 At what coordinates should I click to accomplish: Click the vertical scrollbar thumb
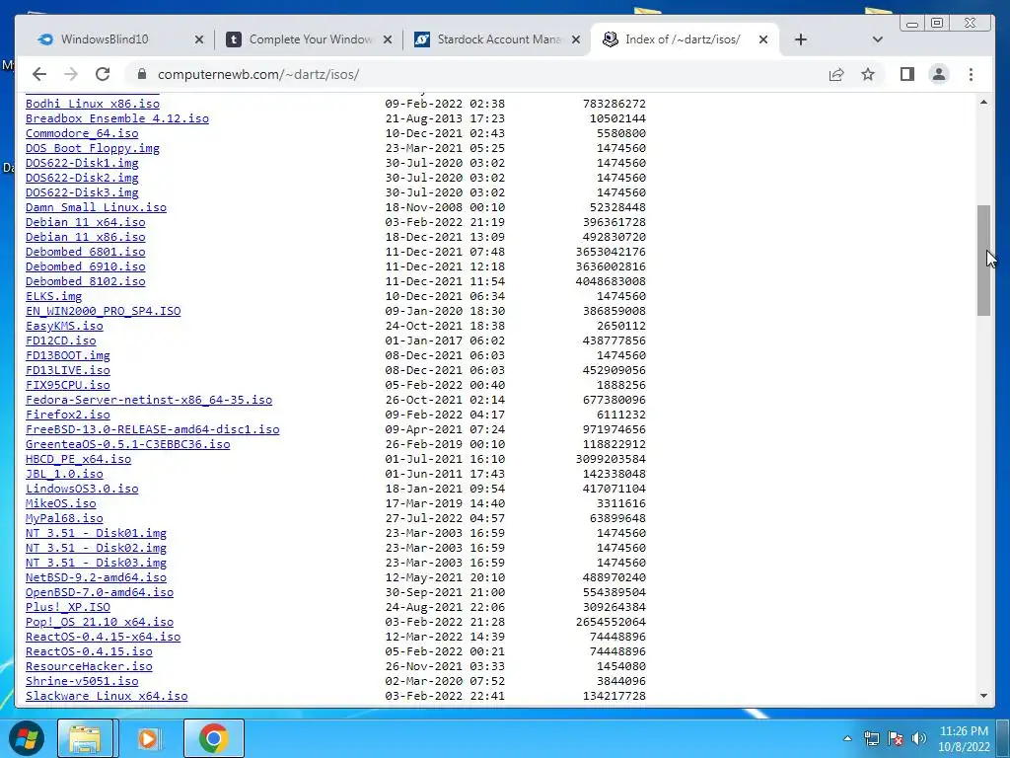pos(983,261)
